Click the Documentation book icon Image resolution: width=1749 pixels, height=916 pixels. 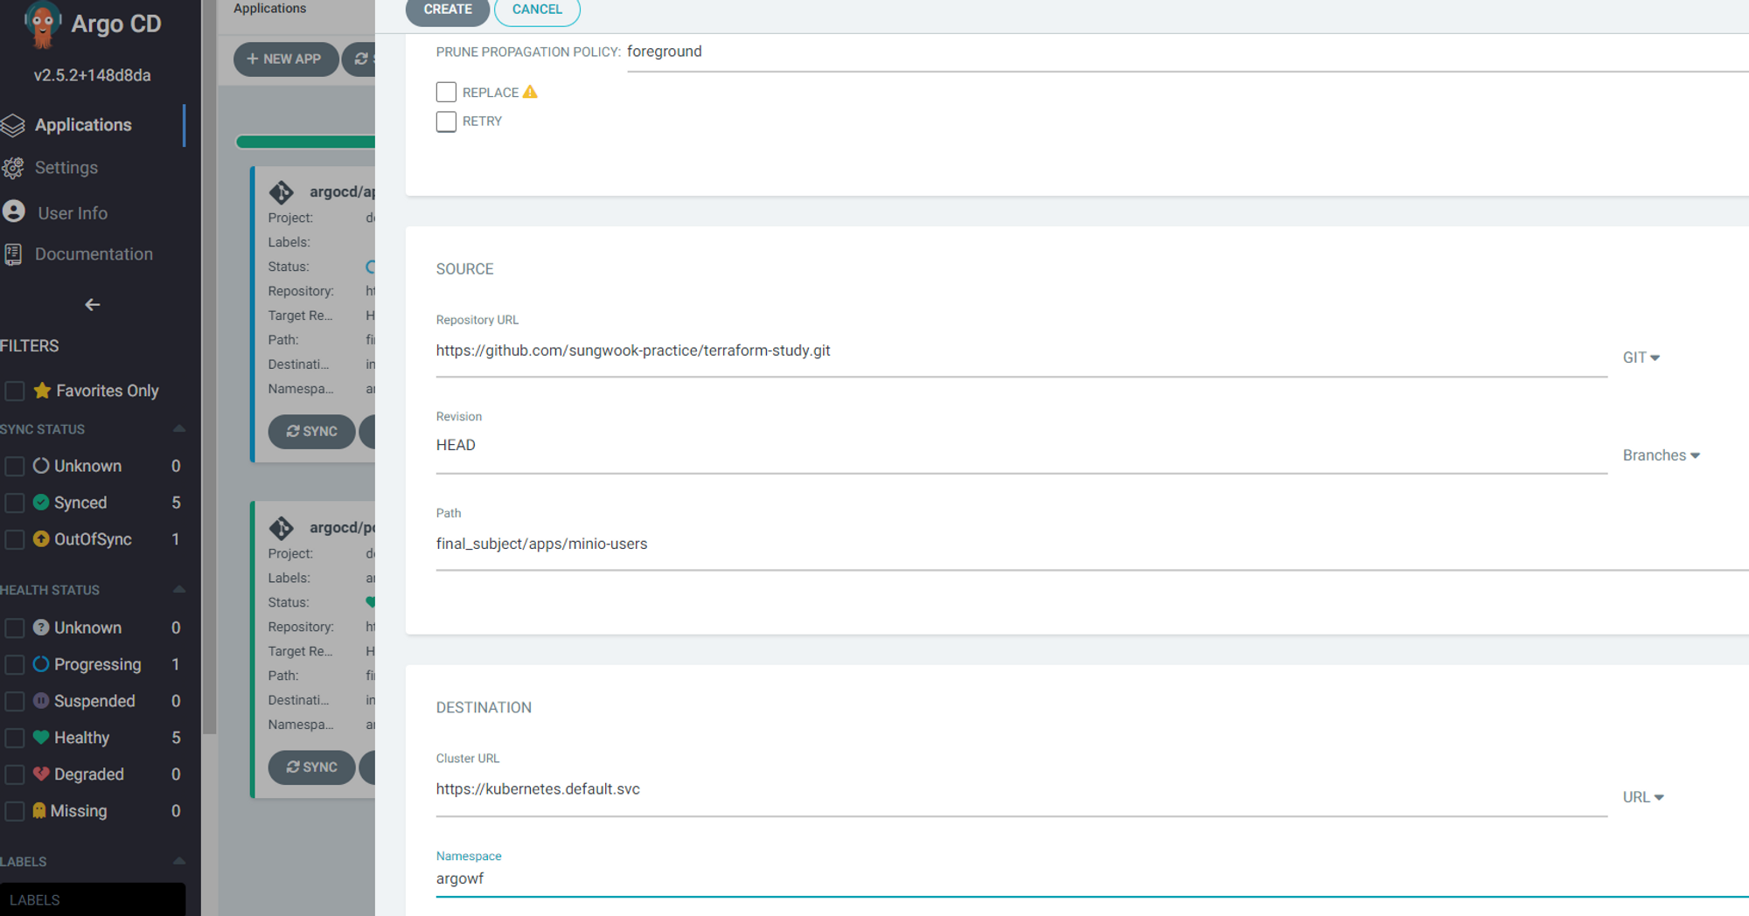(13, 254)
